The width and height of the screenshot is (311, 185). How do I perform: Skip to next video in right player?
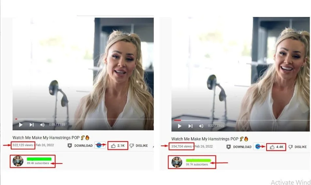(x=190, y=126)
